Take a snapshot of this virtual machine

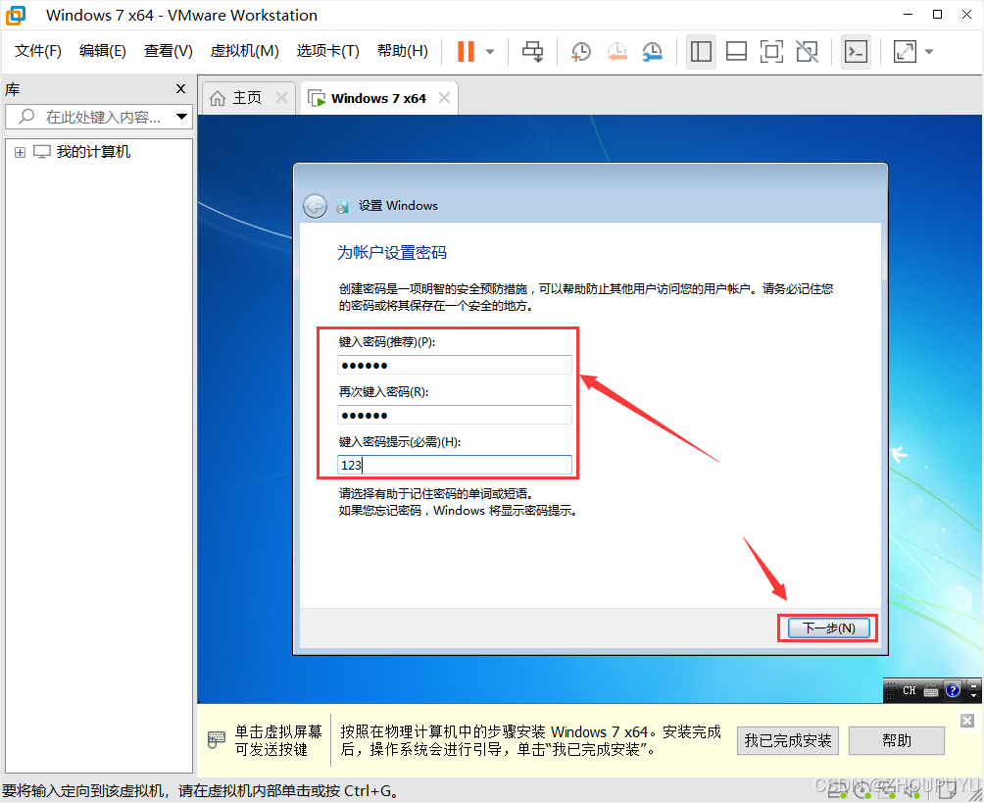[x=581, y=52]
